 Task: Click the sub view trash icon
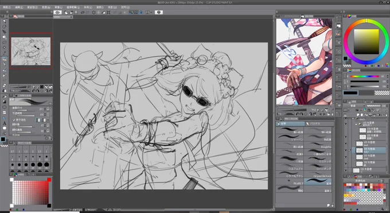tap(332, 114)
